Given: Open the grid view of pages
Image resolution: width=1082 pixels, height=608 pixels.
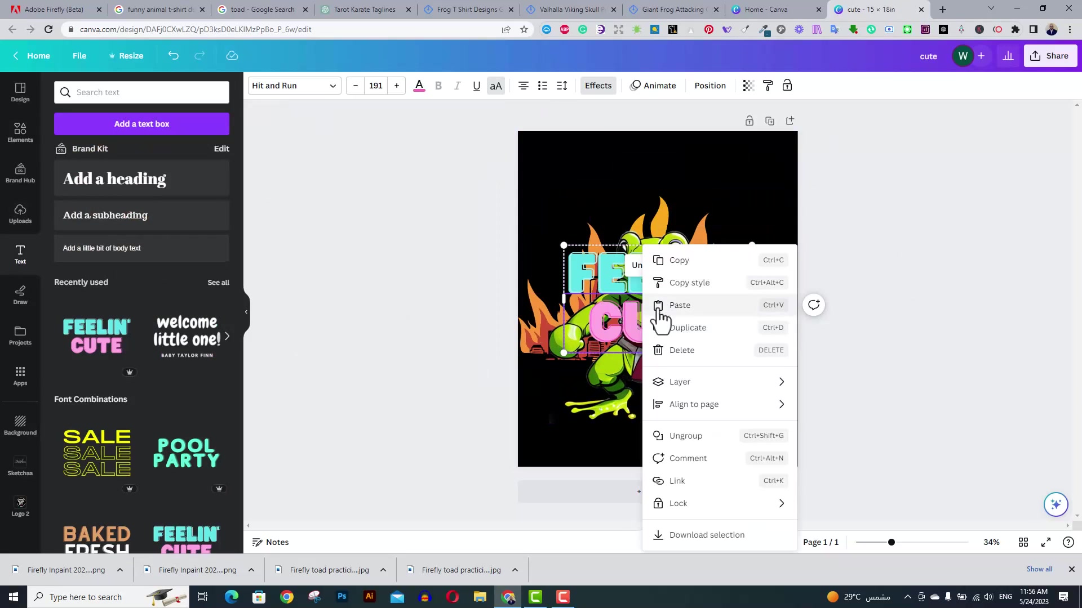Looking at the screenshot, I should 1023,542.
